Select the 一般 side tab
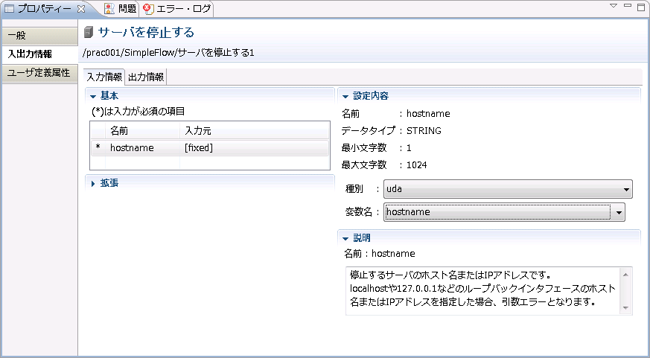The width and height of the screenshot is (650, 358). click(39, 36)
